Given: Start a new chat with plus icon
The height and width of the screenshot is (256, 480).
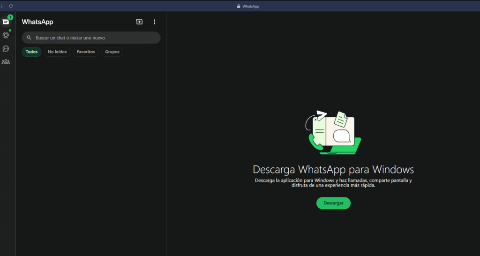Looking at the screenshot, I should tap(139, 22).
